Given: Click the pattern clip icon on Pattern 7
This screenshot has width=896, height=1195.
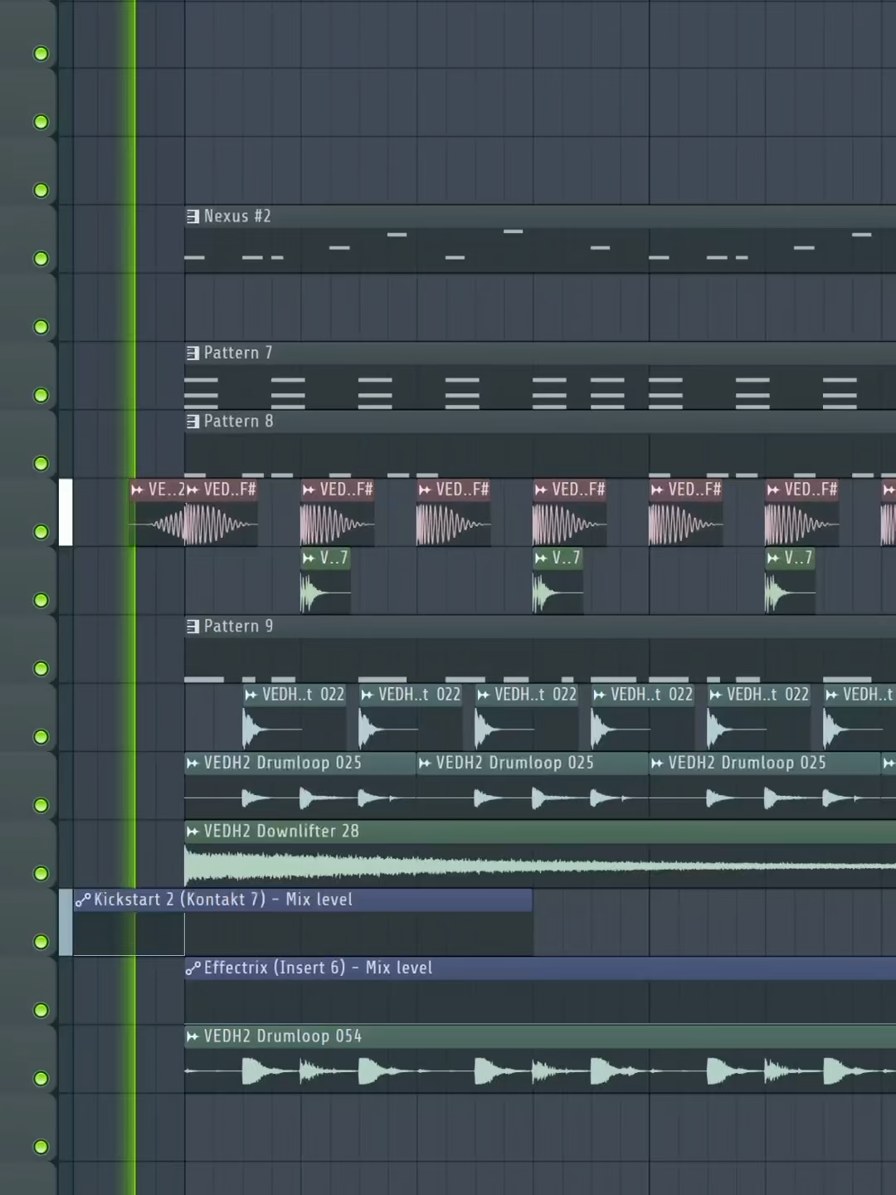Looking at the screenshot, I should 192,352.
